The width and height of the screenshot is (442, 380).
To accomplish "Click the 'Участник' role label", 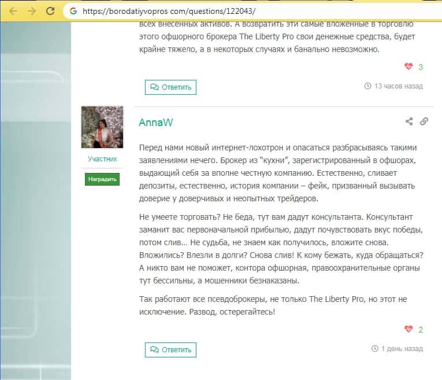I will click(x=102, y=159).
